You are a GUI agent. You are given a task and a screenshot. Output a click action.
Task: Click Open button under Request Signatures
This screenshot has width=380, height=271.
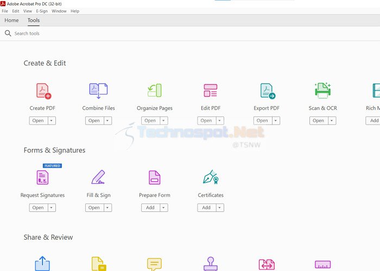pyautogui.click(x=39, y=208)
